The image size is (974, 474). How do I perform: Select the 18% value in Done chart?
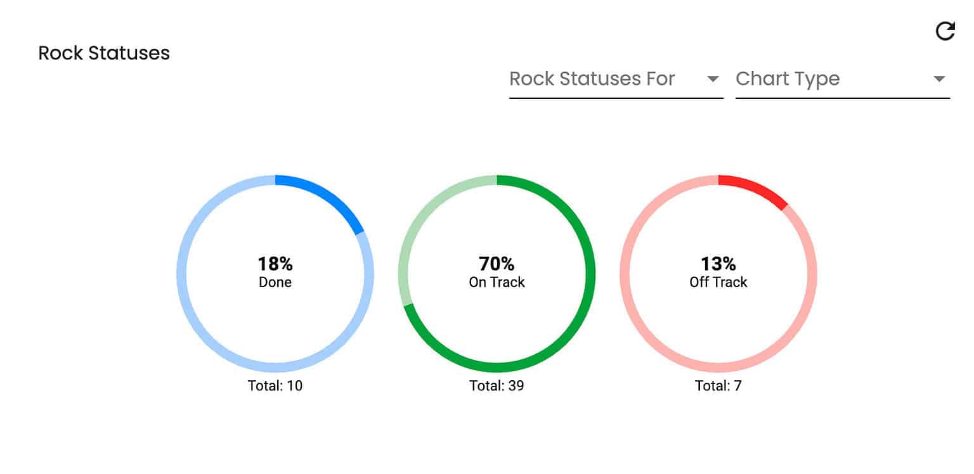tap(275, 264)
